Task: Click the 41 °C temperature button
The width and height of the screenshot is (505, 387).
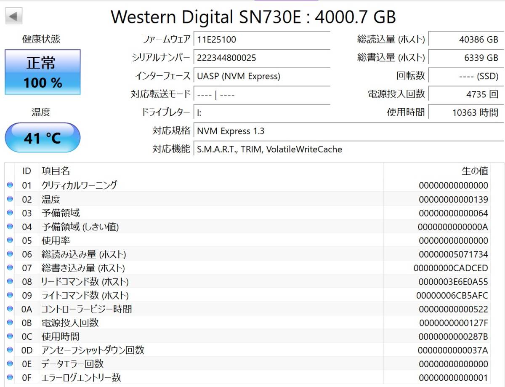Action: [x=43, y=138]
